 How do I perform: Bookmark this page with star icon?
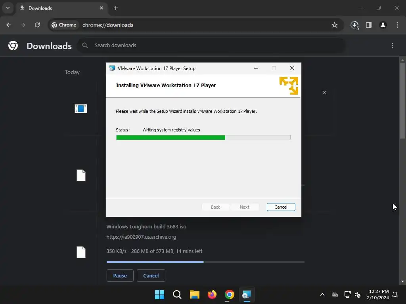tap(335, 25)
